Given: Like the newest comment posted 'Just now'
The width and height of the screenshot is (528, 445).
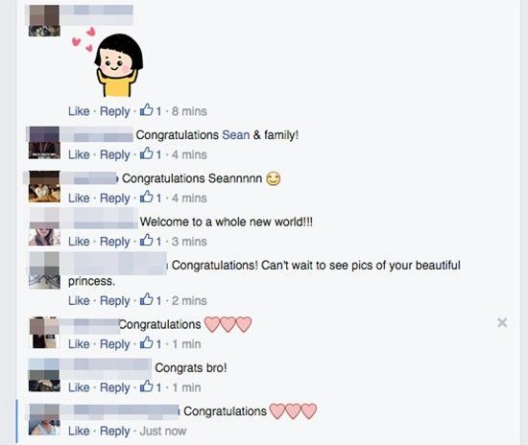Looking at the screenshot, I should pyautogui.click(x=79, y=431).
